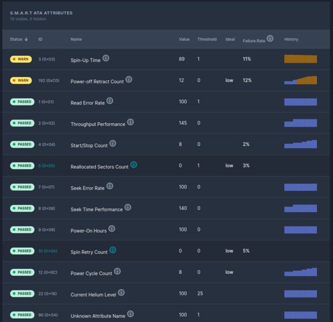The image size is (333, 322).
Task: Click Spin-Up Time orange history chart
Action: [x=300, y=59]
